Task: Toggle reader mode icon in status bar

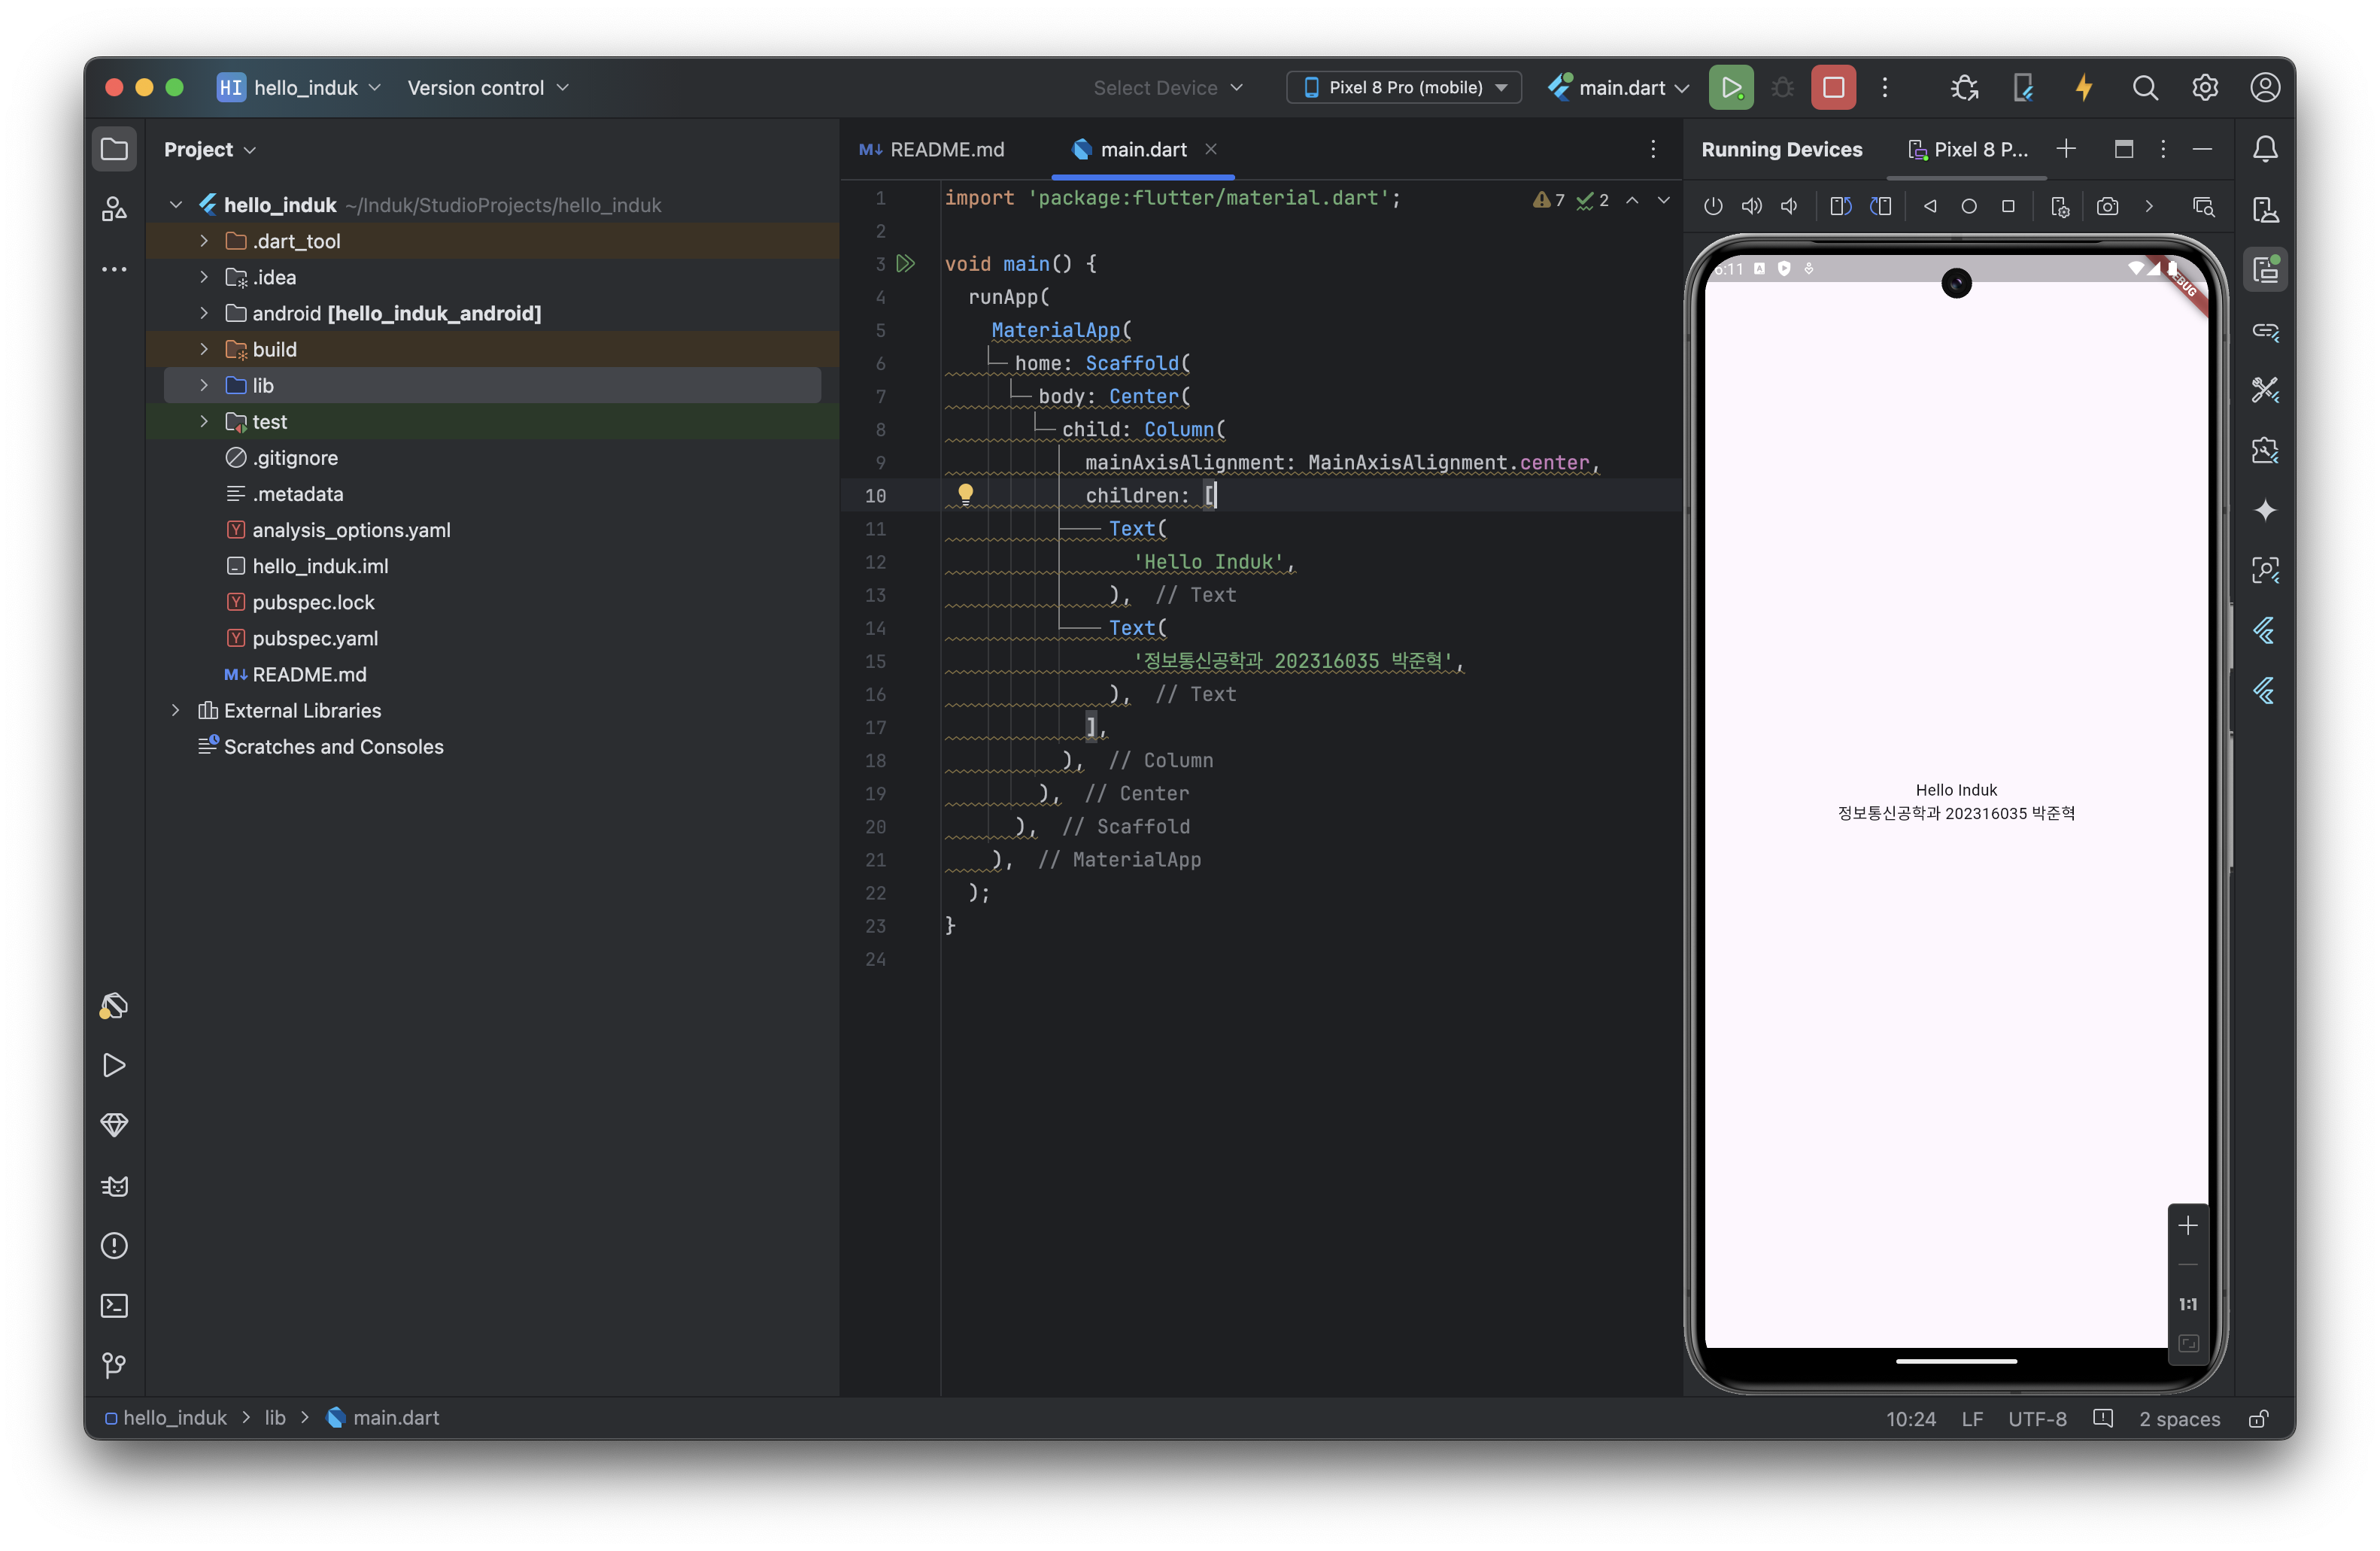Action: [2102, 1418]
